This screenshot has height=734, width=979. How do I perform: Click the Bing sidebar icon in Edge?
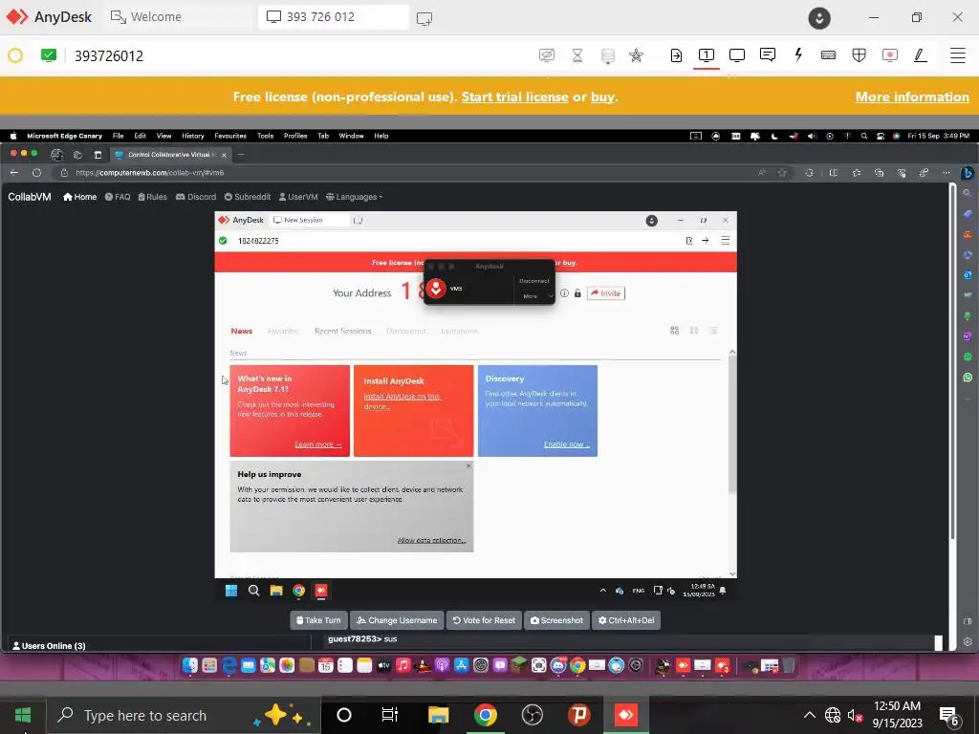pos(968,173)
